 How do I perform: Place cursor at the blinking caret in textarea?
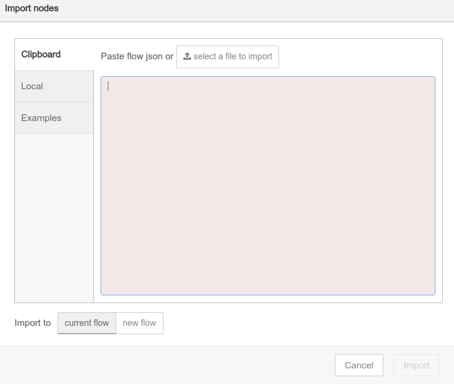(108, 86)
